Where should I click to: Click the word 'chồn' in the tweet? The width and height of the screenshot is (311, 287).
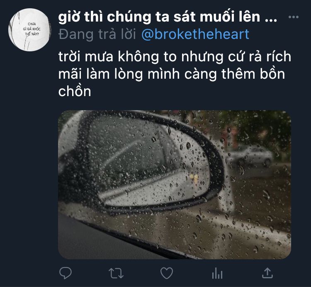(x=75, y=91)
